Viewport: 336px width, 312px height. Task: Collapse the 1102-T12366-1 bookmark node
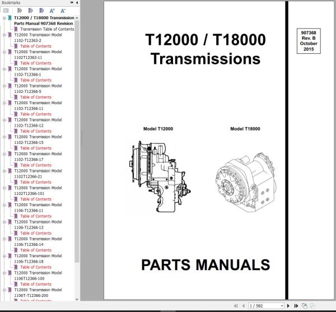point(4,69)
